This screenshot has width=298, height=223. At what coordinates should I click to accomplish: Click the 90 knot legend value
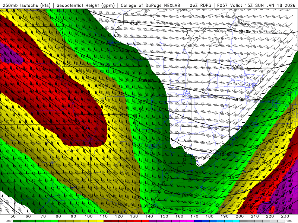[73, 216]
